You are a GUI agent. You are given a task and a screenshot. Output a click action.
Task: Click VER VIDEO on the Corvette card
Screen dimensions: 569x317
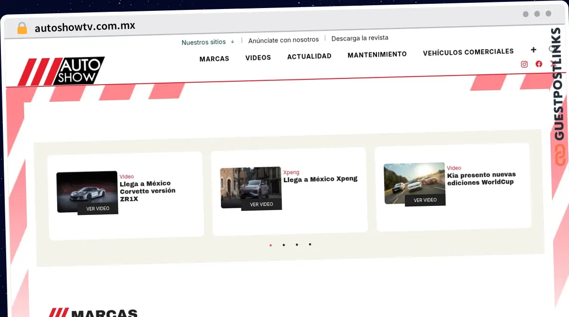[98, 208]
